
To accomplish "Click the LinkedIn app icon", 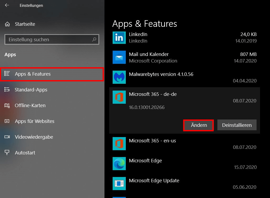I will (x=119, y=38).
